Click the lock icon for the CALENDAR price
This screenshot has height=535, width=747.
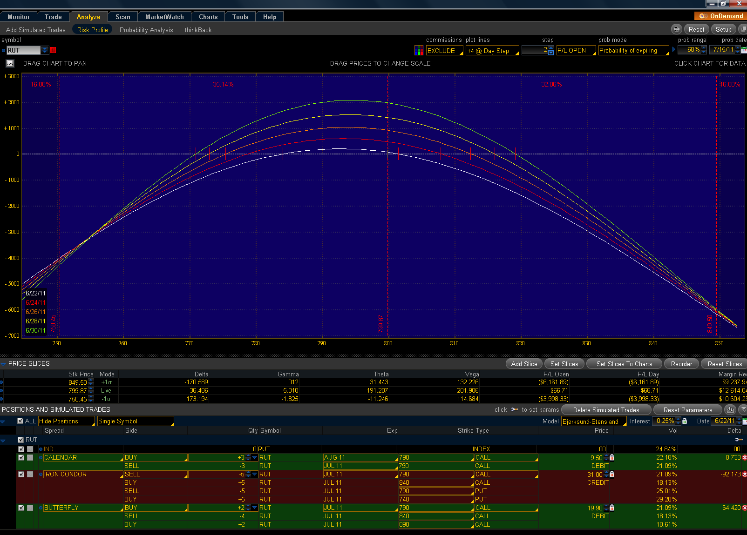[x=612, y=457]
